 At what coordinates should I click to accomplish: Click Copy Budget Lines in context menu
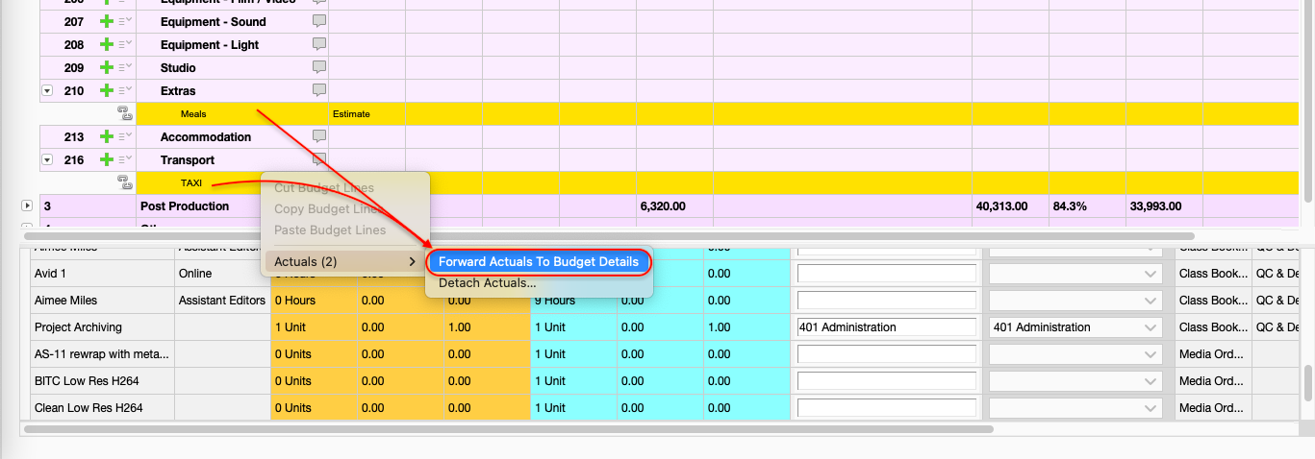pos(328,209)
